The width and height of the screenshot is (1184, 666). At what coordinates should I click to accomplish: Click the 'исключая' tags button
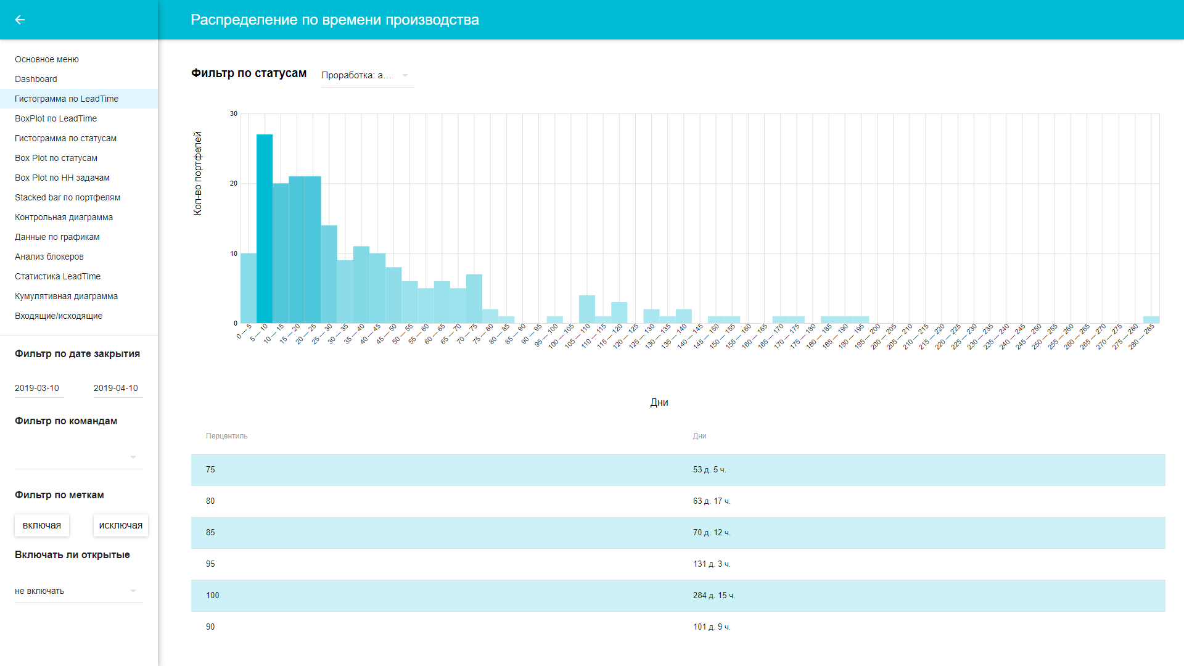[120, 525]
